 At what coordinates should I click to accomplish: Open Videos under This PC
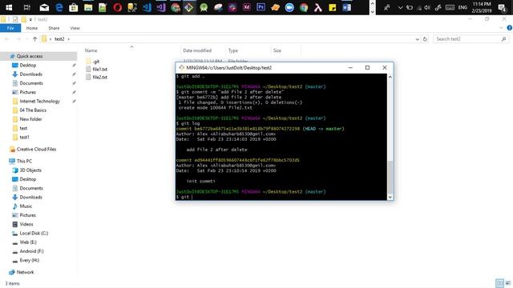(26, 224)
